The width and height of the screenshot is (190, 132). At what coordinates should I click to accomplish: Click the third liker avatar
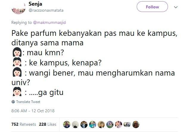(84, 124)
